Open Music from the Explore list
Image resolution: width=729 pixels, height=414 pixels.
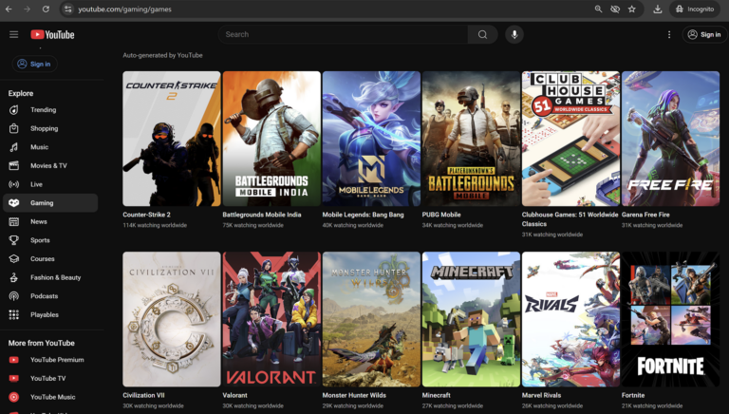[x=50, y=147]
